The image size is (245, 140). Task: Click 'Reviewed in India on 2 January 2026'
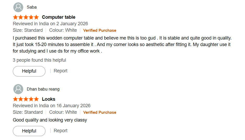[x=50, y=24]
